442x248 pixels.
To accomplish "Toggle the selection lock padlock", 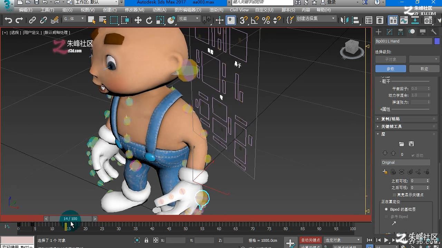I will (146, 240).
